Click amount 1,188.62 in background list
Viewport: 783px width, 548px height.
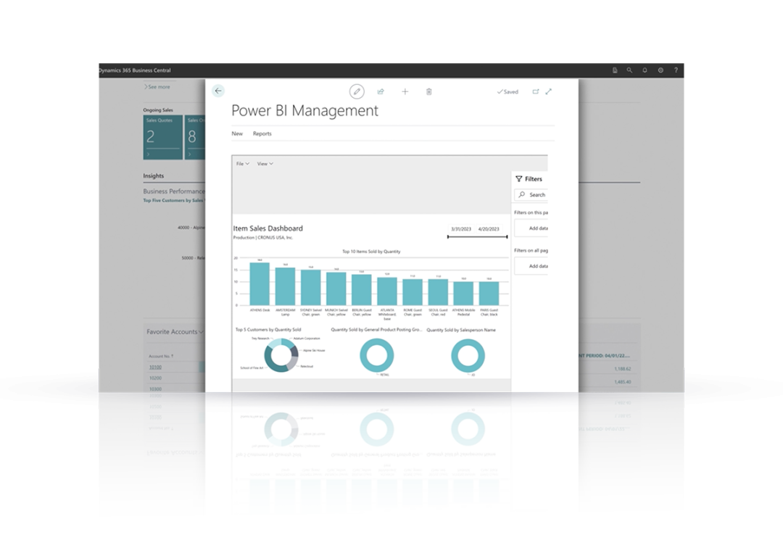coord(623,369)
